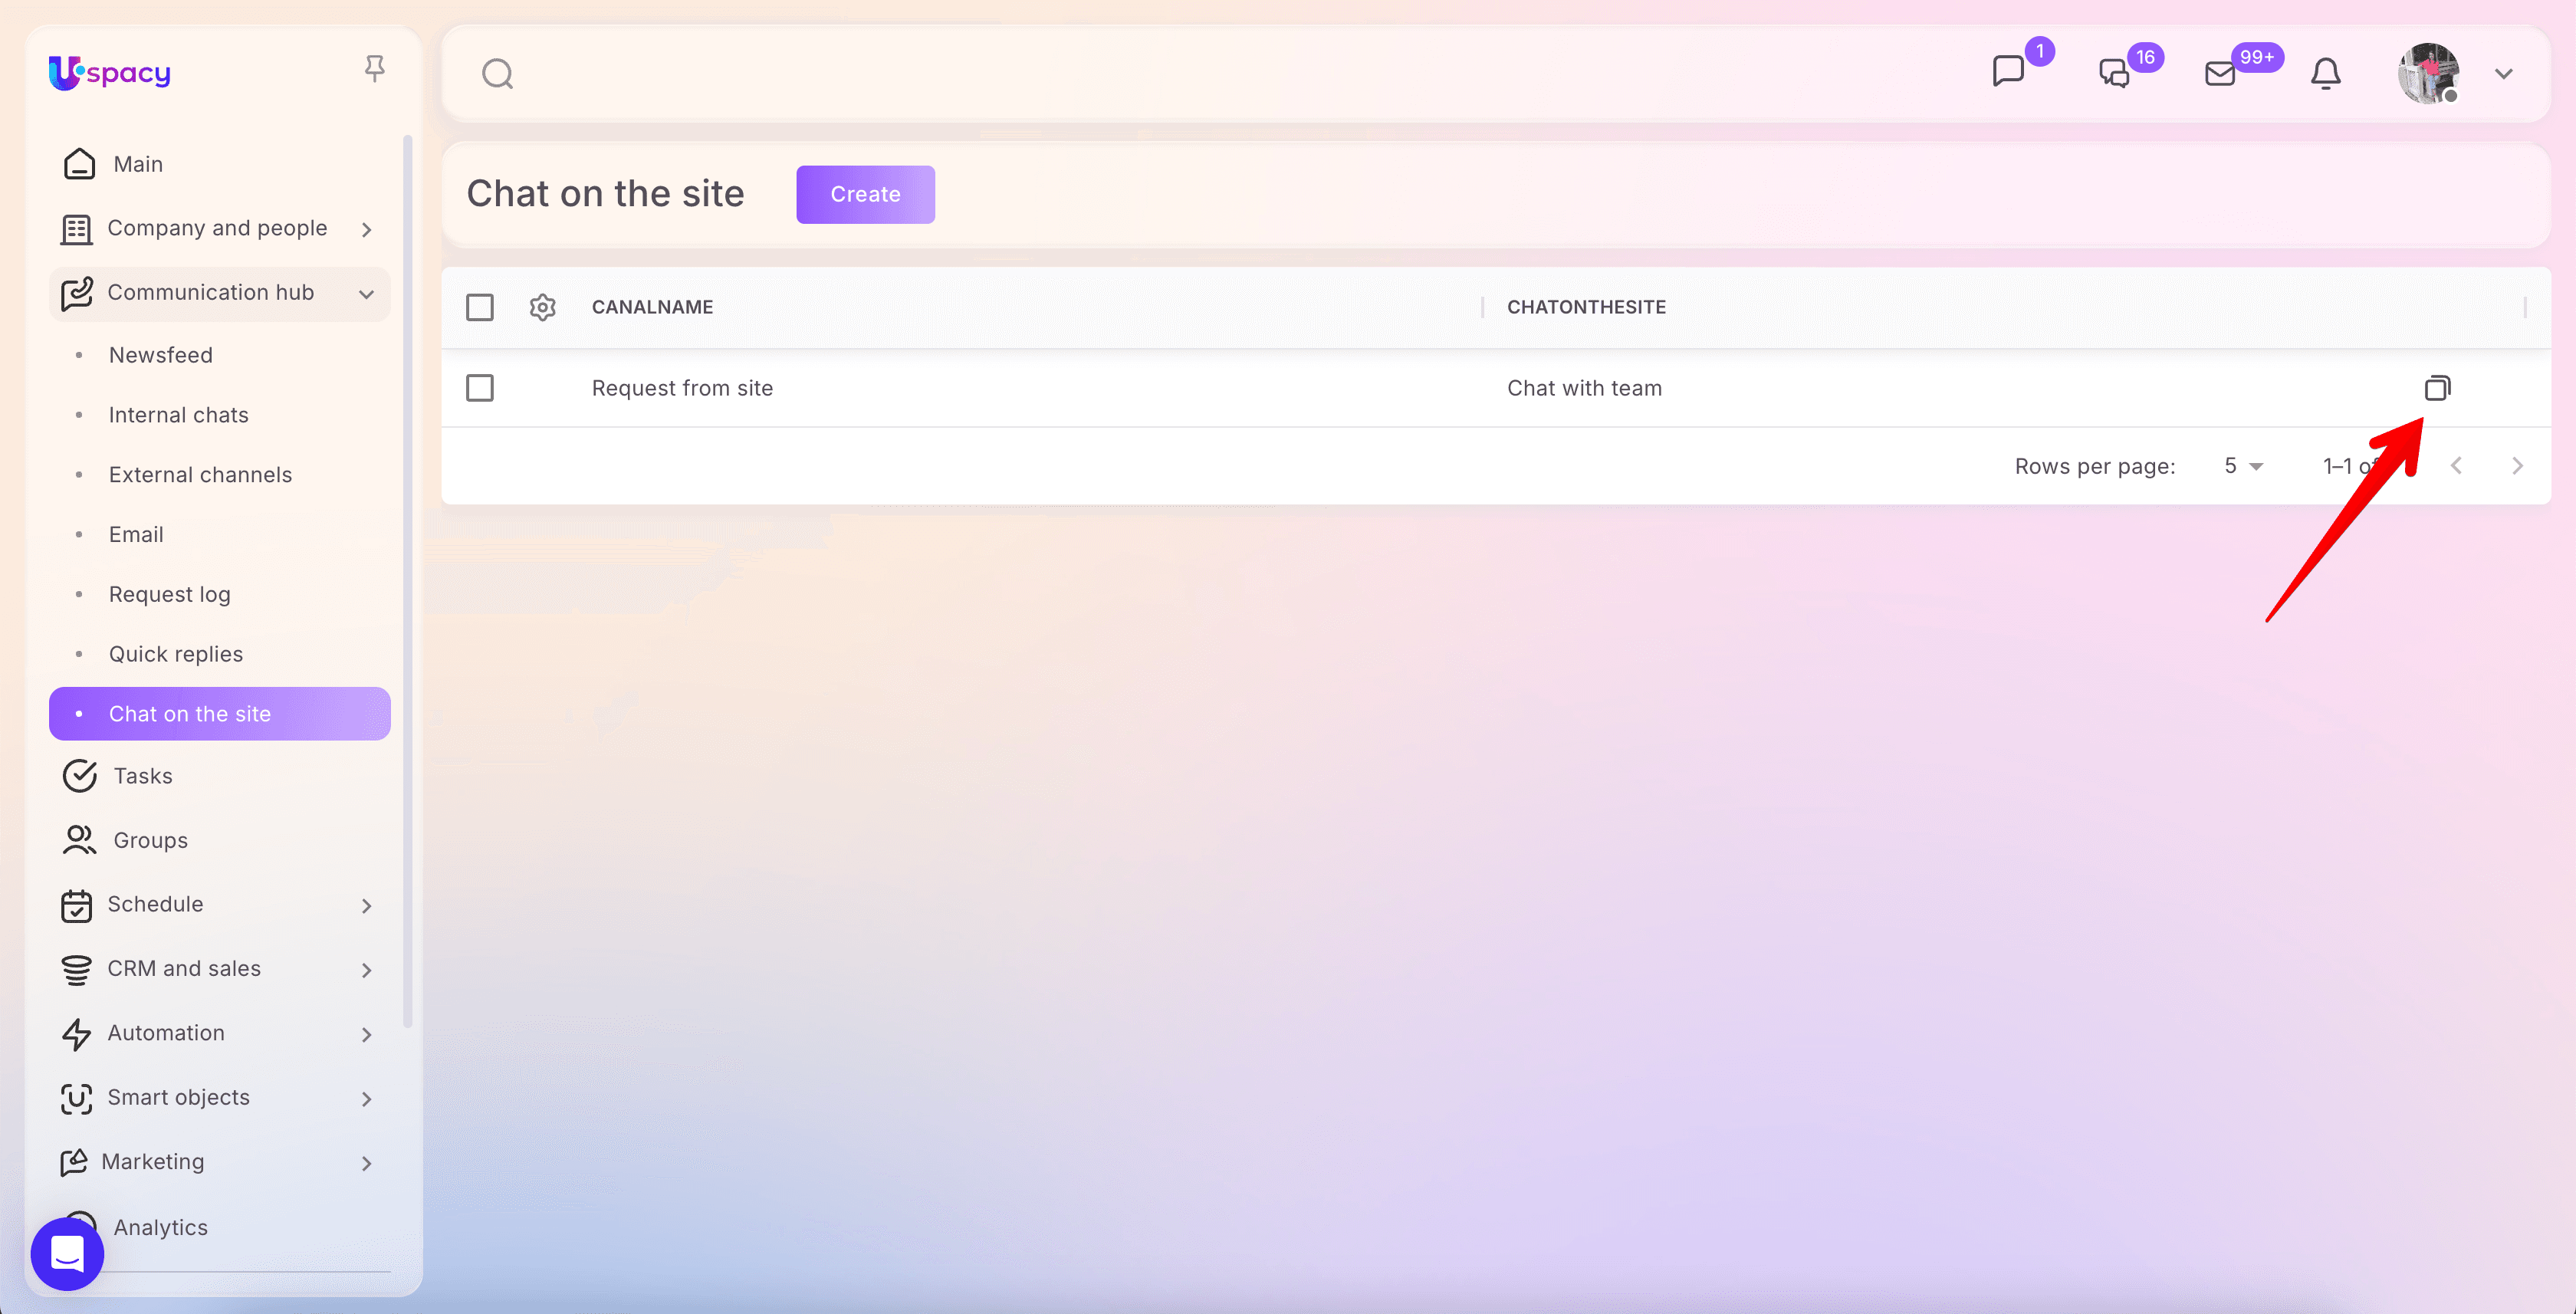Click the user avatar photo
Image resolution: width=2576 pixels, height=1314 pixels.
coord(2428,74)
